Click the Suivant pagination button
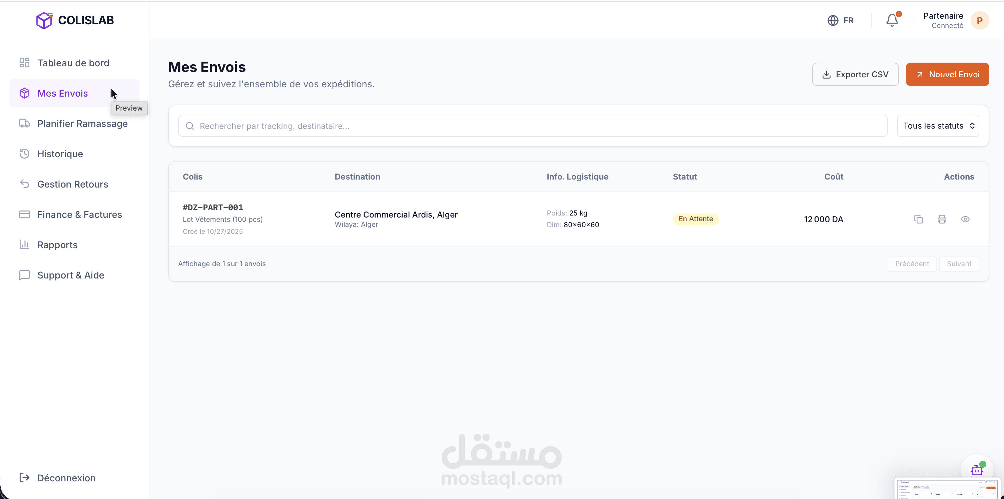This screenshot has width=1004, height=499. pos(959,264)
